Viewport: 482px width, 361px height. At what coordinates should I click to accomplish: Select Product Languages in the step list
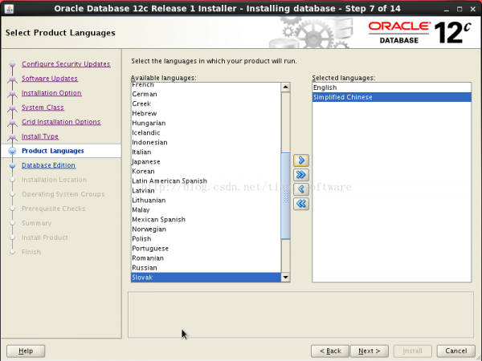click(x=52, y=151)
